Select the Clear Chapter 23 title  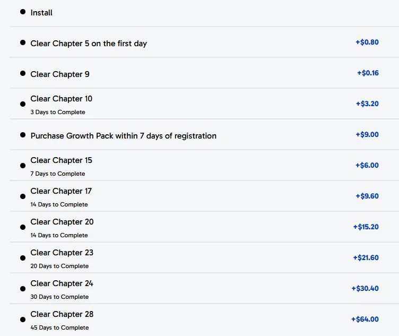pyautogui.click(x=62, y=253)
